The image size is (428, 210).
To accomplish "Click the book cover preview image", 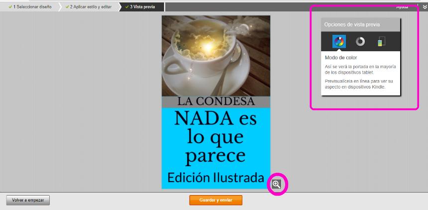I will tap(216, 102).
